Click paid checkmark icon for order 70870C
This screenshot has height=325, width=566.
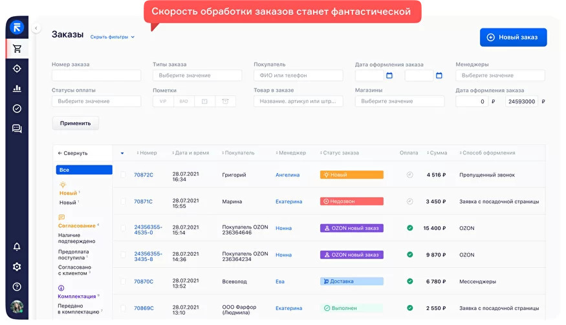pyautogui.click(x=409, y=281)
